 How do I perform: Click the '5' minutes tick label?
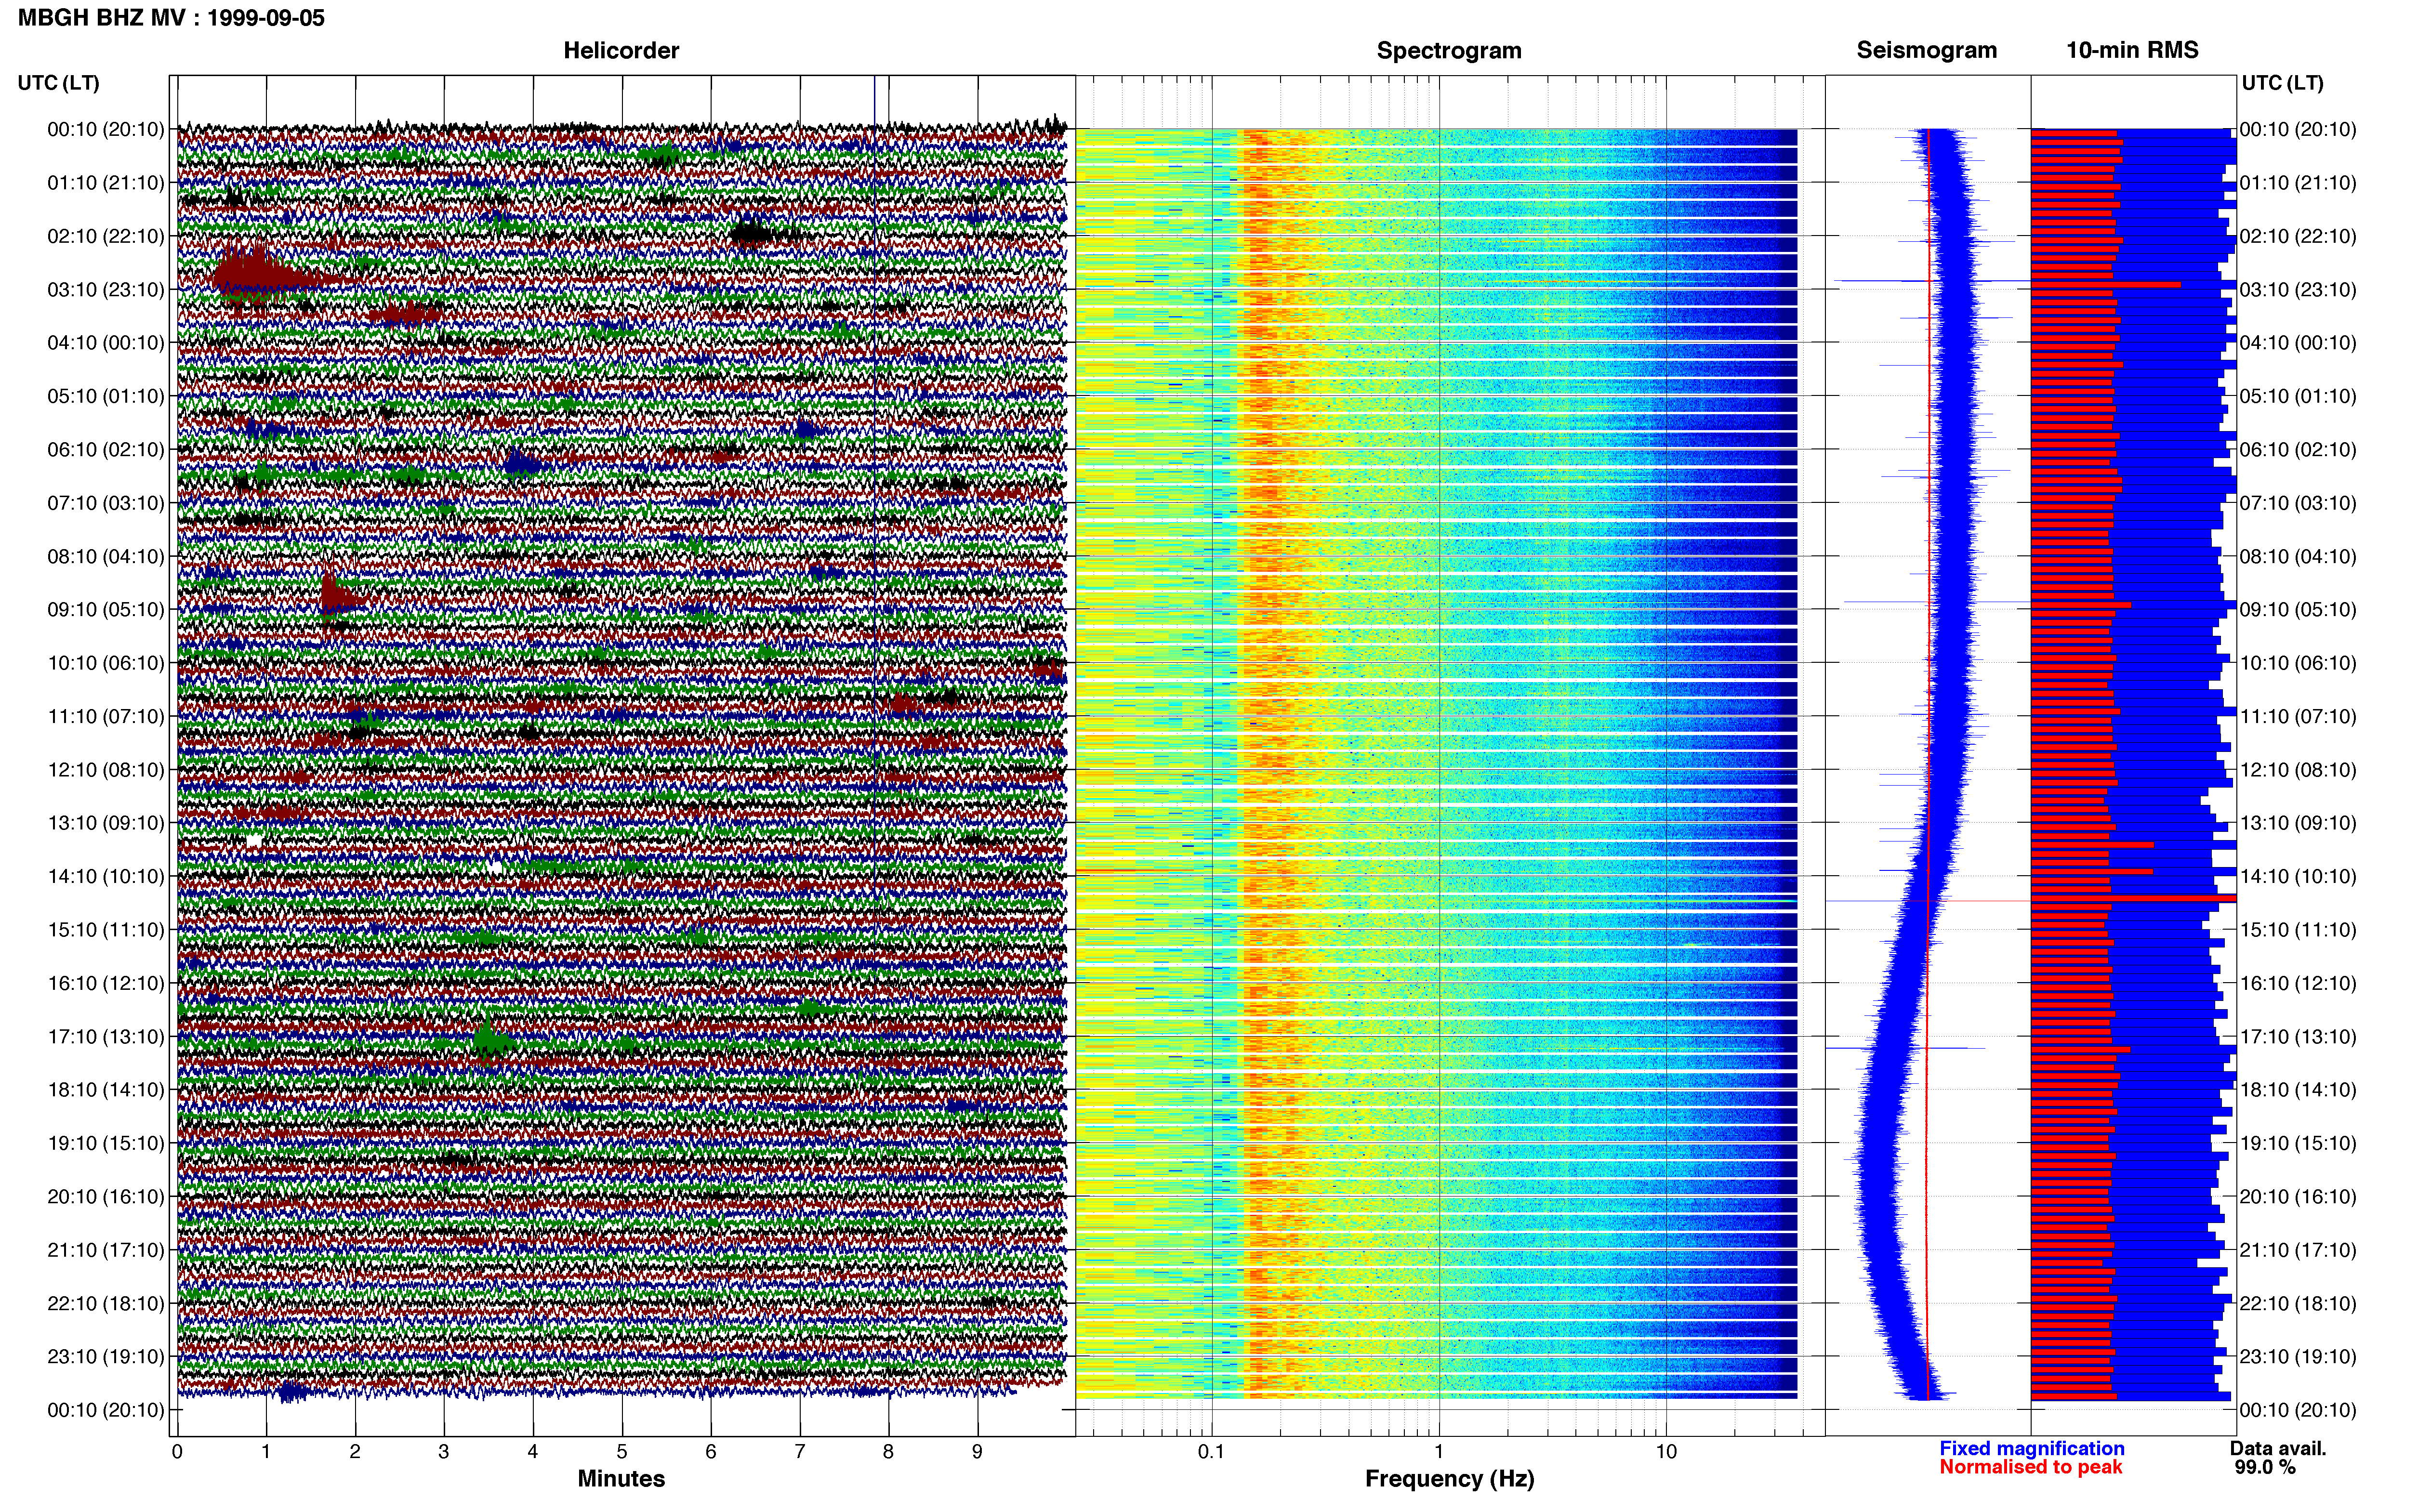click(x=621, y=1451)
